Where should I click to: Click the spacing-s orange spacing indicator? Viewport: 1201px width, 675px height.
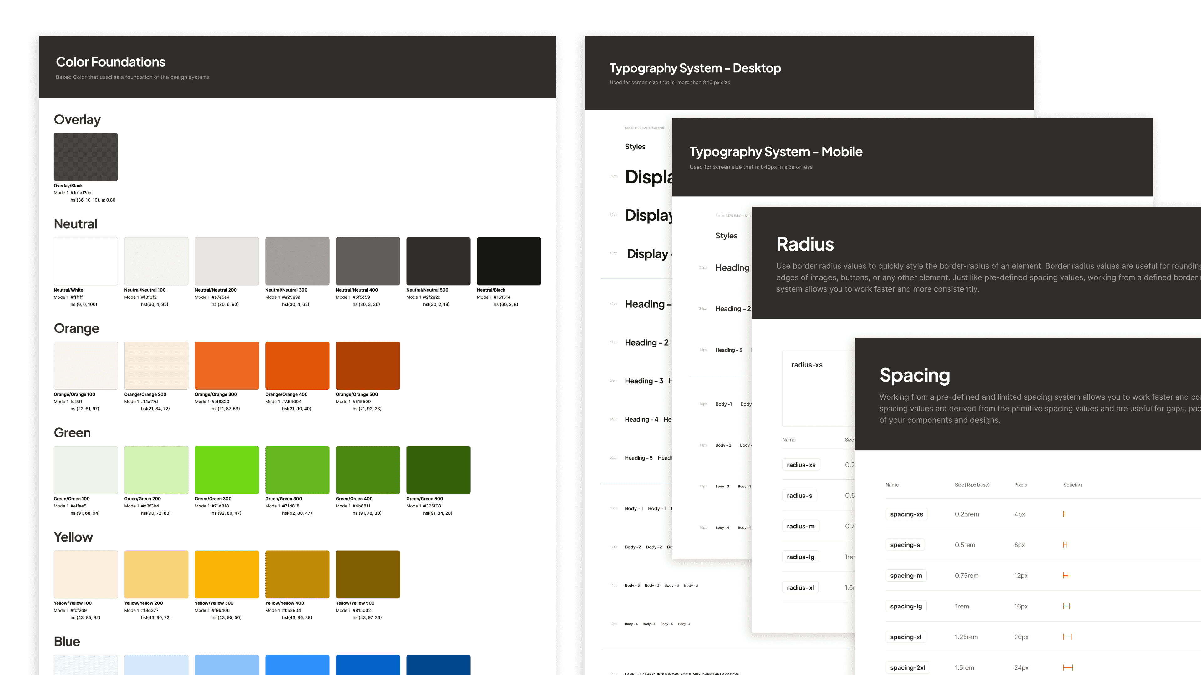point(1065,545)
